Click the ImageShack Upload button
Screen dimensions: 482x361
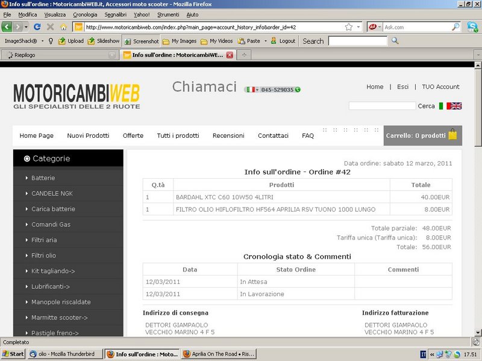[x=71, y=41]
